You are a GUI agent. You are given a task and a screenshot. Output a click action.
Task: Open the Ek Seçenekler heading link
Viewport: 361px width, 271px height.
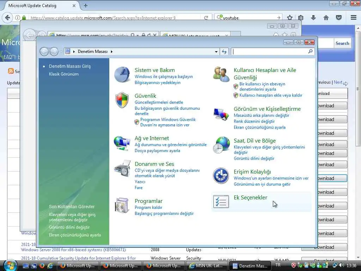pos(251,198)
